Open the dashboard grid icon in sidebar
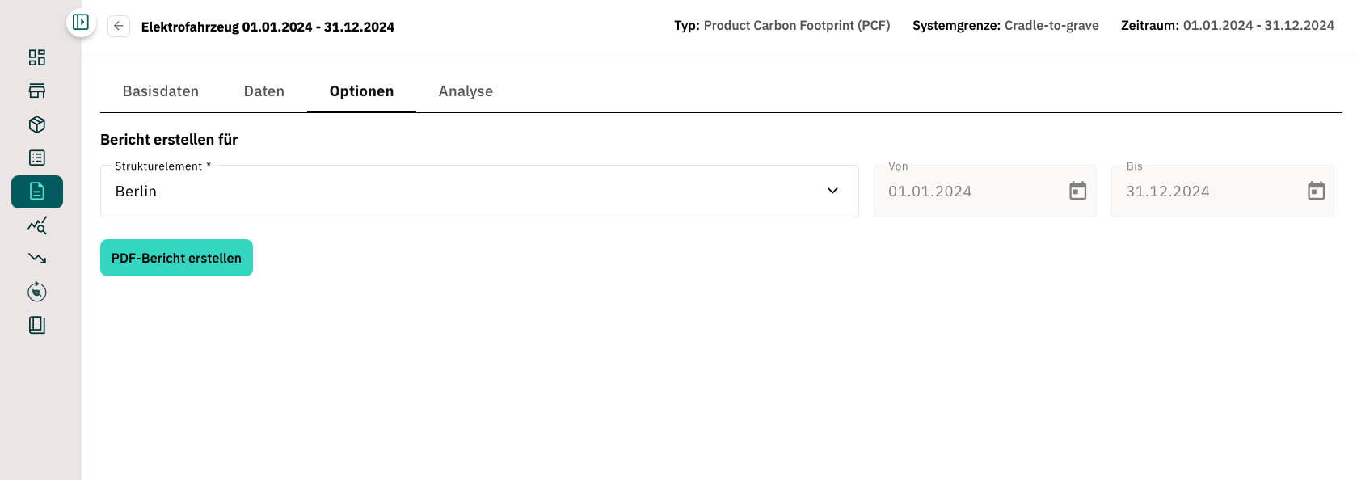The image size is (1357, 480). pyautogui.click(x=37, y=57)
